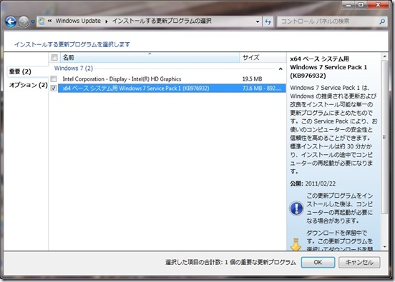This screenshot has height=282, width=395.
Task: Select the x64 Service Pack 1 row
Action: point(172,89)
